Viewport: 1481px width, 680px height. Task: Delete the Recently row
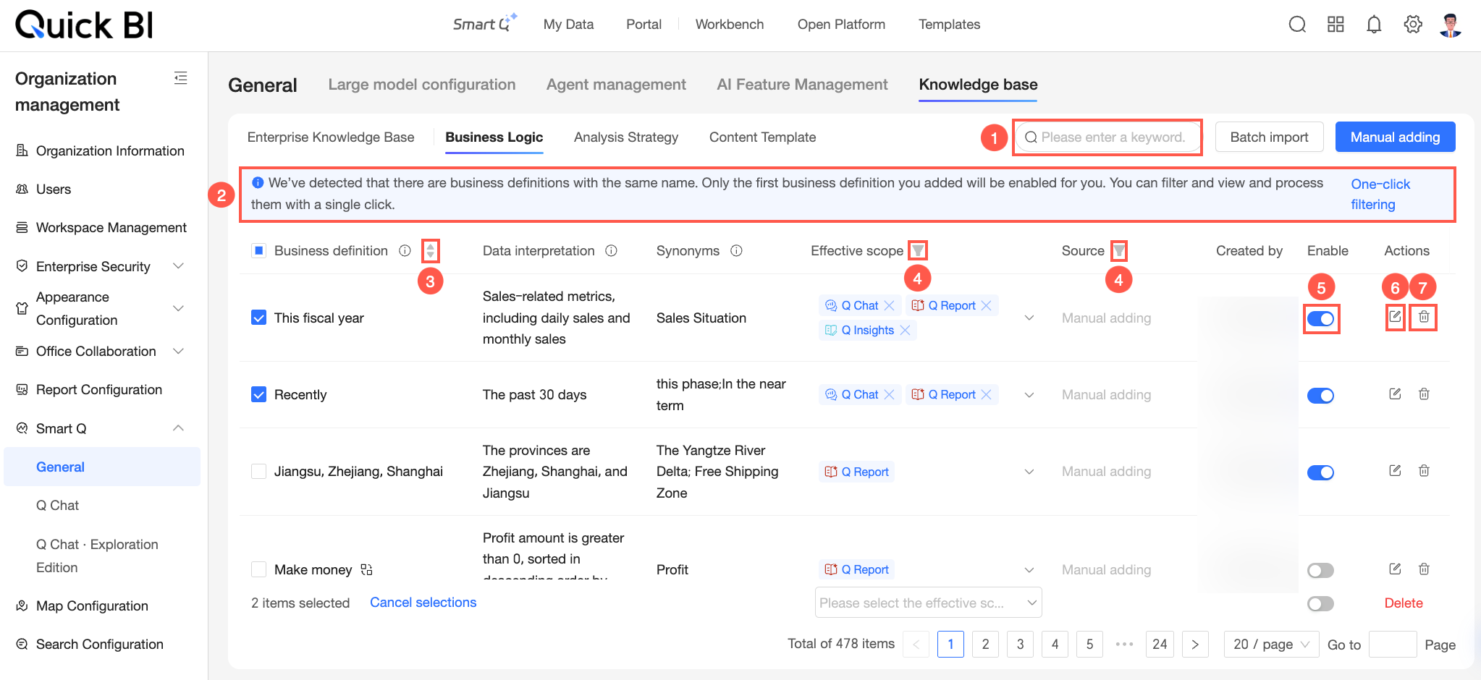click(1424, 394)
